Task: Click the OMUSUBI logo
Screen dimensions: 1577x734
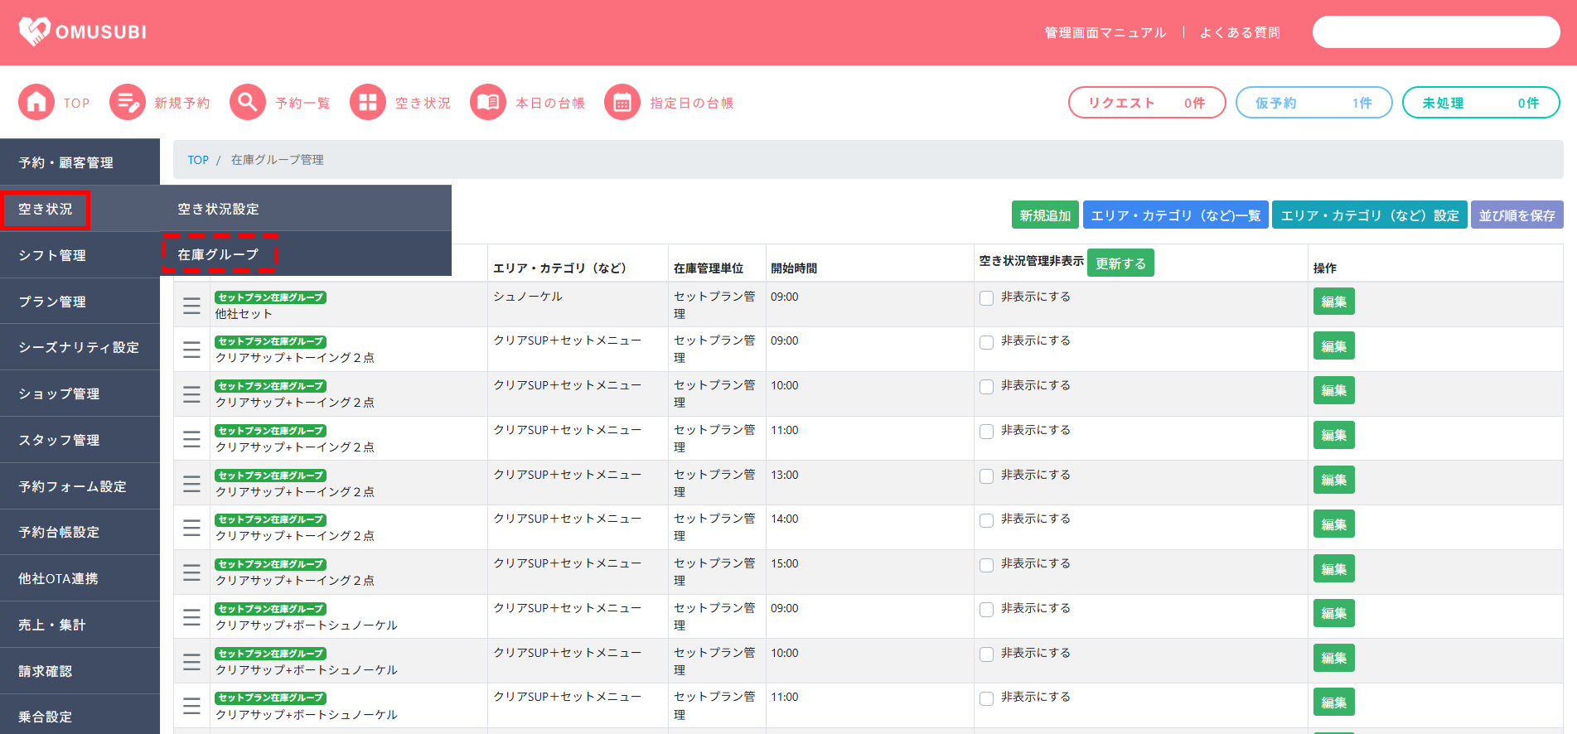Action: coord(83,31)
